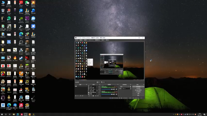The width and height of the screenshot is (207, 116).
Task: Open Adobe Premiere Pro desktop icon
Action: pos(27,19)
